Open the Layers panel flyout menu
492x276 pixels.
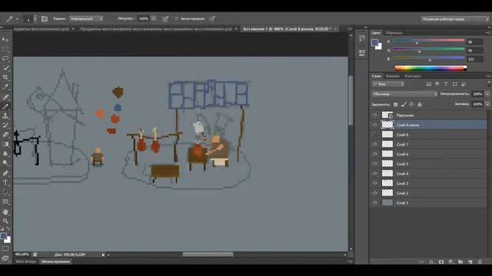(x=488, y=76)
